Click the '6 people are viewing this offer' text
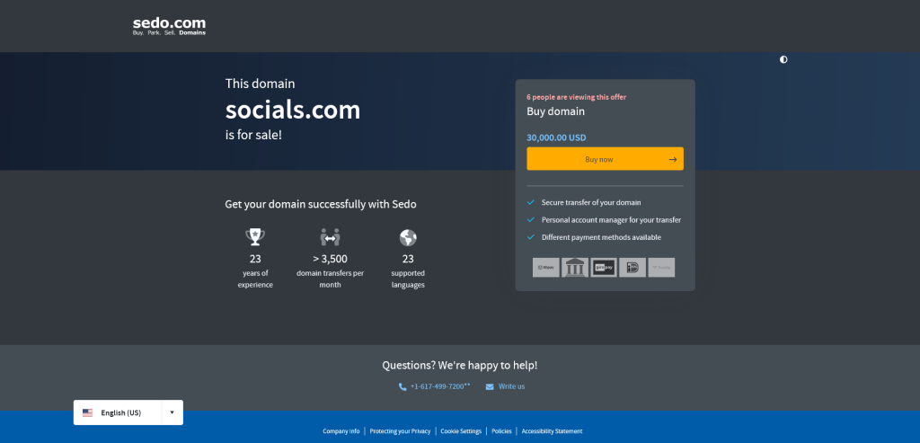 pyautogui.click(x=576, y=97)
